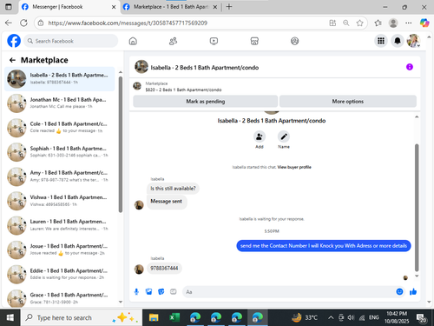
Task: Open browser Settings and more menu
Action: click(409, 23)
